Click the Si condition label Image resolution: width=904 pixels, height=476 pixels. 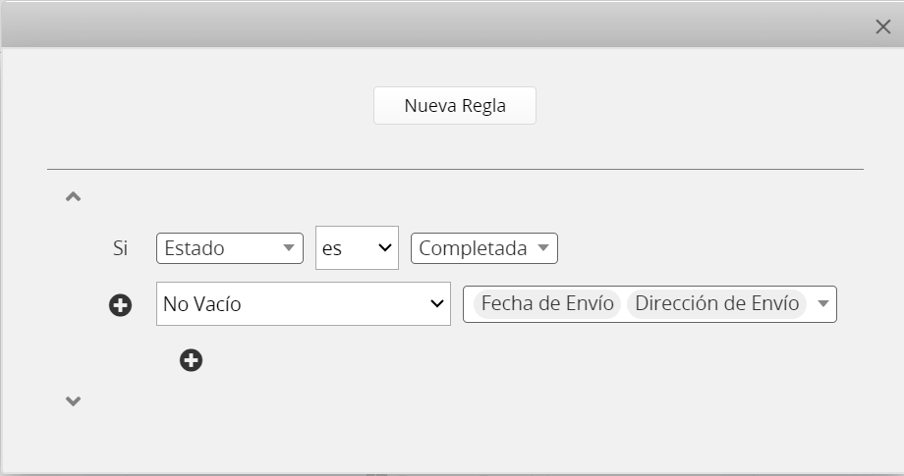pos(121,248)
